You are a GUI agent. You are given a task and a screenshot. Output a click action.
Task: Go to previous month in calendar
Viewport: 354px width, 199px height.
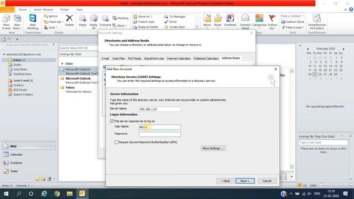click(308, 49)
